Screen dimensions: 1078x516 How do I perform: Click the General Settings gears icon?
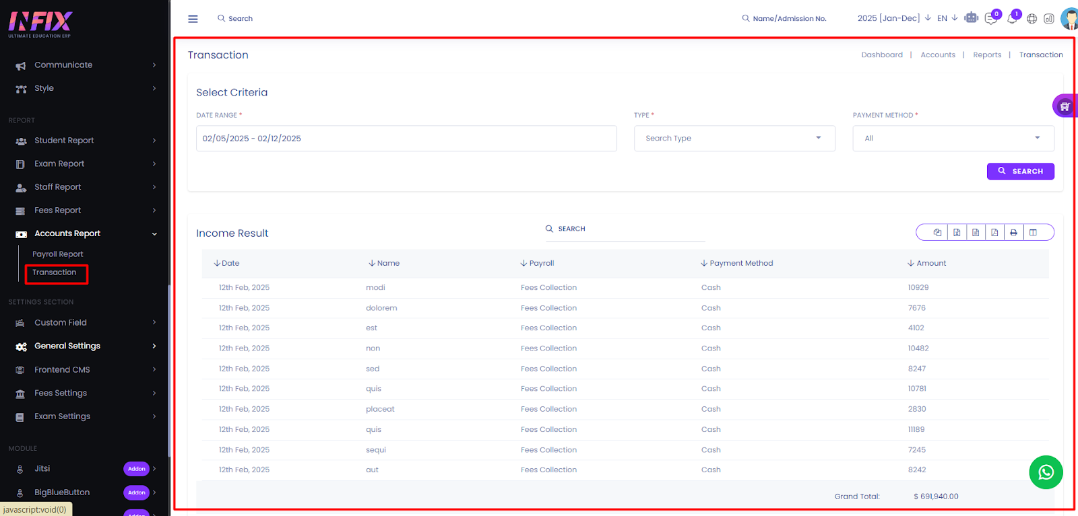(21, 346)
